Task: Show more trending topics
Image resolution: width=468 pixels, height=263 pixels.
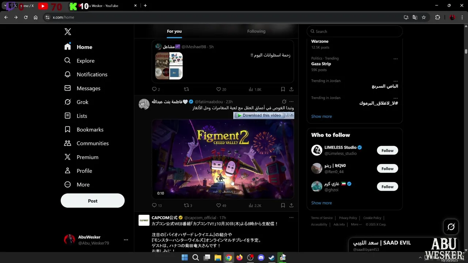Action: pyautogui.click(x=321, y=116)
